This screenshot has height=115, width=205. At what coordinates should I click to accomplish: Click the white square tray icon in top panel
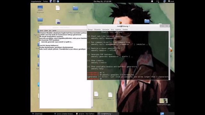click(152, 1)
